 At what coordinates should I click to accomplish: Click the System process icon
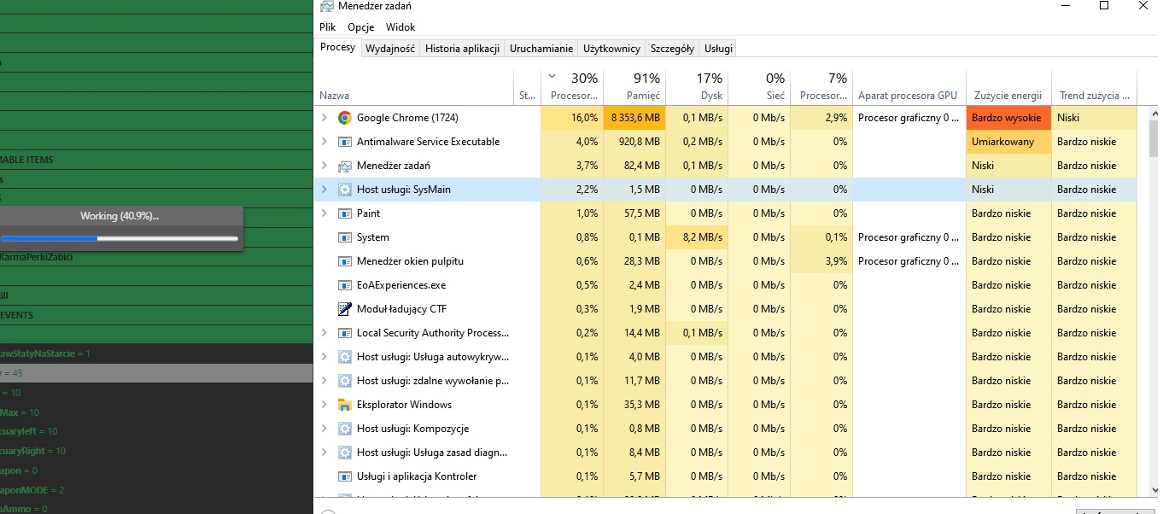tap(345, 237)
